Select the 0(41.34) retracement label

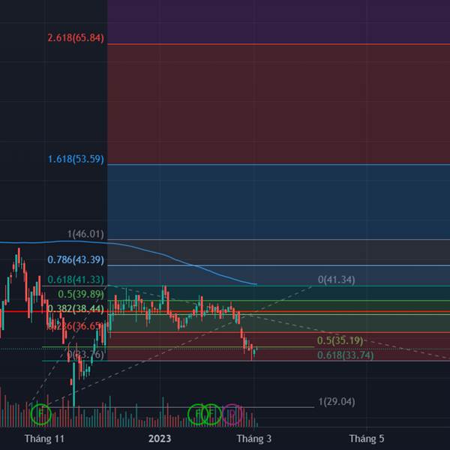(336, 280)
